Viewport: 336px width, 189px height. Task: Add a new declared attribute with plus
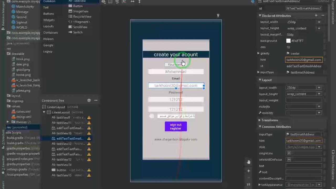(316, 15)
